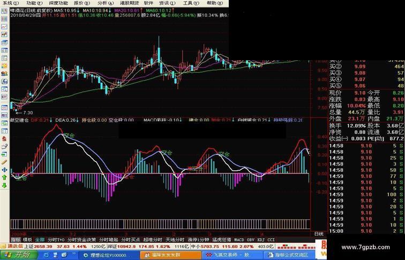Click the 涨幅 10.04% value
Viewport: 405px width, 260px height.
coord(356,106)
